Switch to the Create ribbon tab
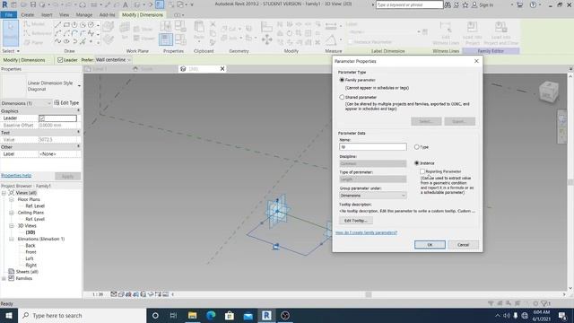The width and height of the screenshot is (574, 323). point(28,14)
